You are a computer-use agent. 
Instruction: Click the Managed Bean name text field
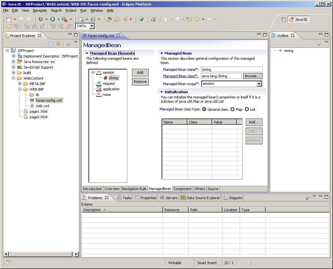(x=232, y=70)
